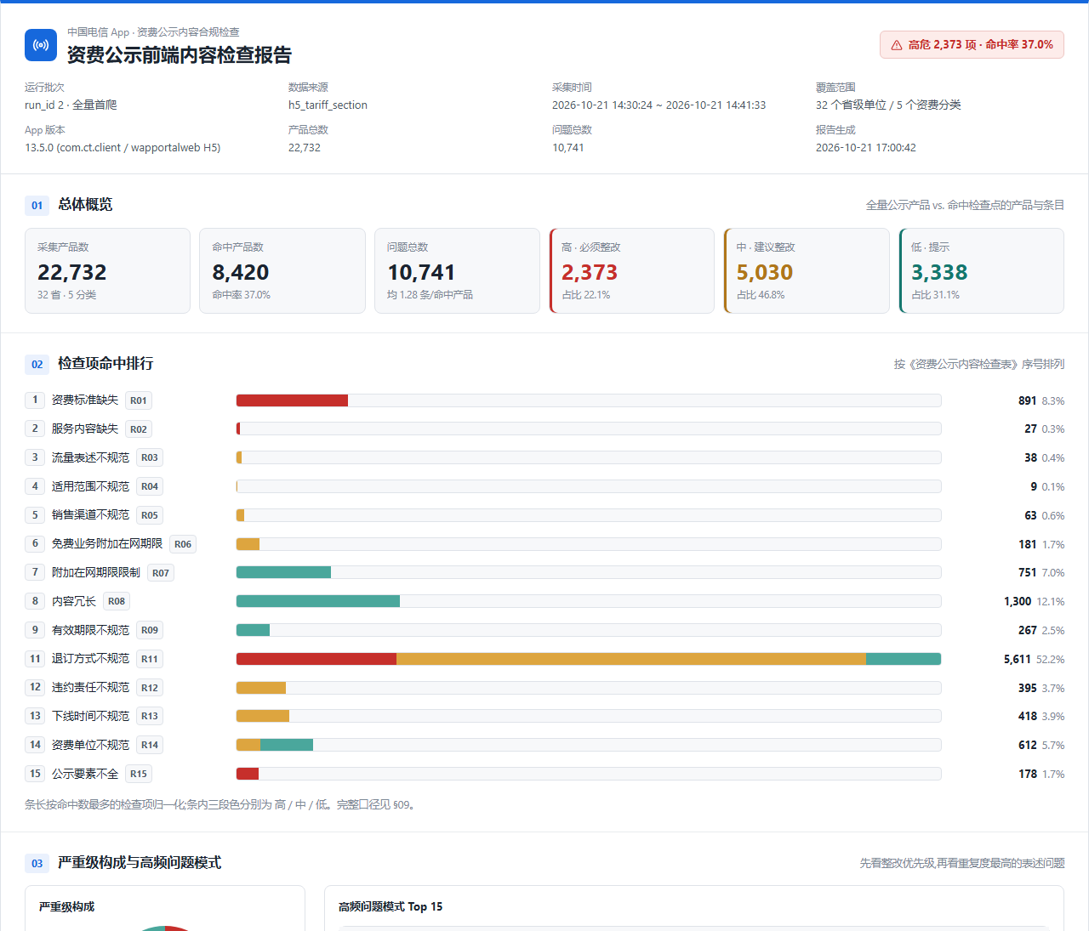Click the report generated time 2026-10-21 17:00:42
The height and width of the screenshot is (931, 1089).
pyautogui.click(x=866, y=147)
